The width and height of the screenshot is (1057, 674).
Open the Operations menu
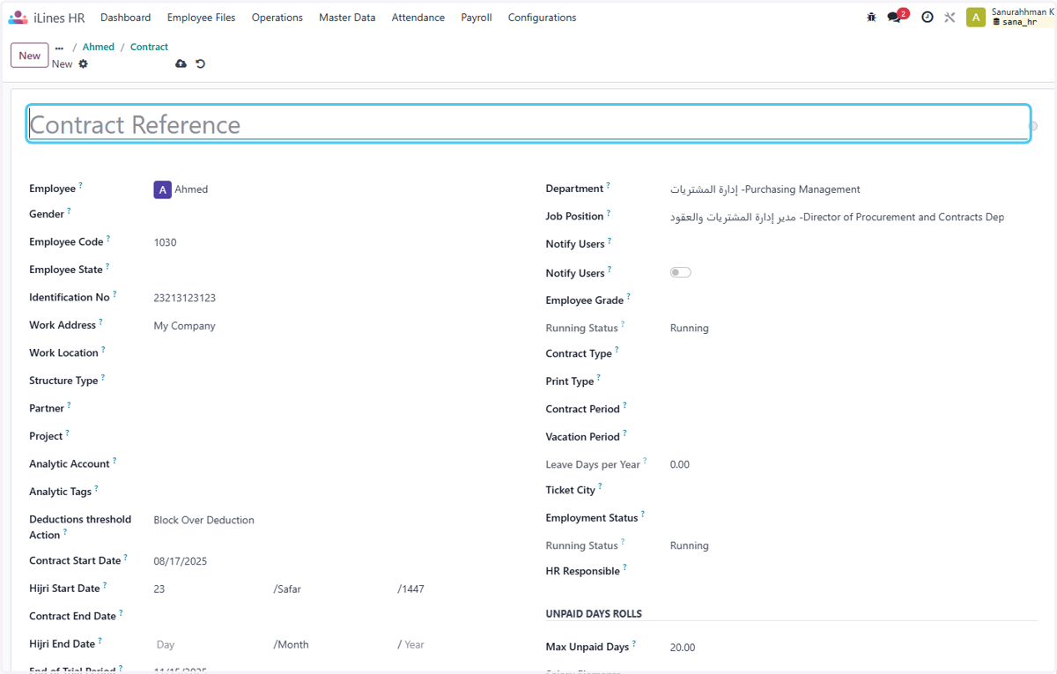[277, 18]
